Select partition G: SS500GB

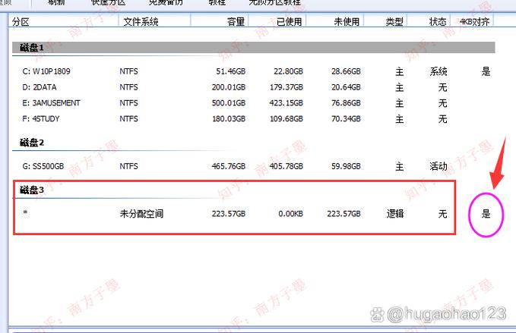point(43,166)
